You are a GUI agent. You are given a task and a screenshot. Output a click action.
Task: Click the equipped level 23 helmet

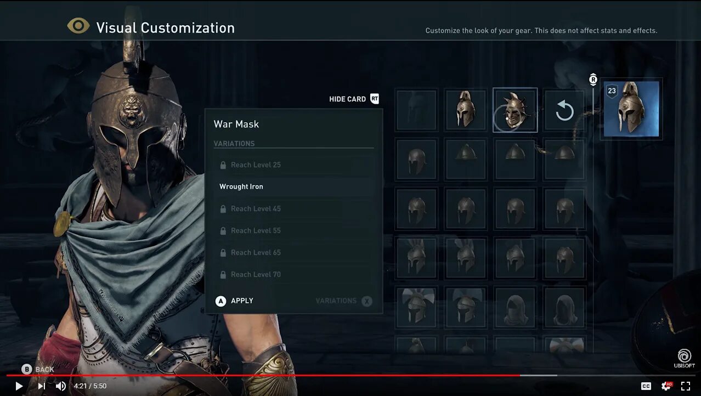[x=631, y=109]
